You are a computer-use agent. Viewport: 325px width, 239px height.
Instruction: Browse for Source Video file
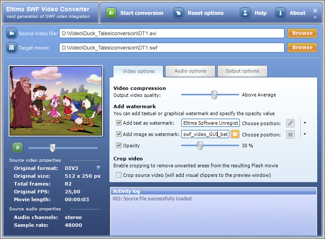[x=302, y=33]
